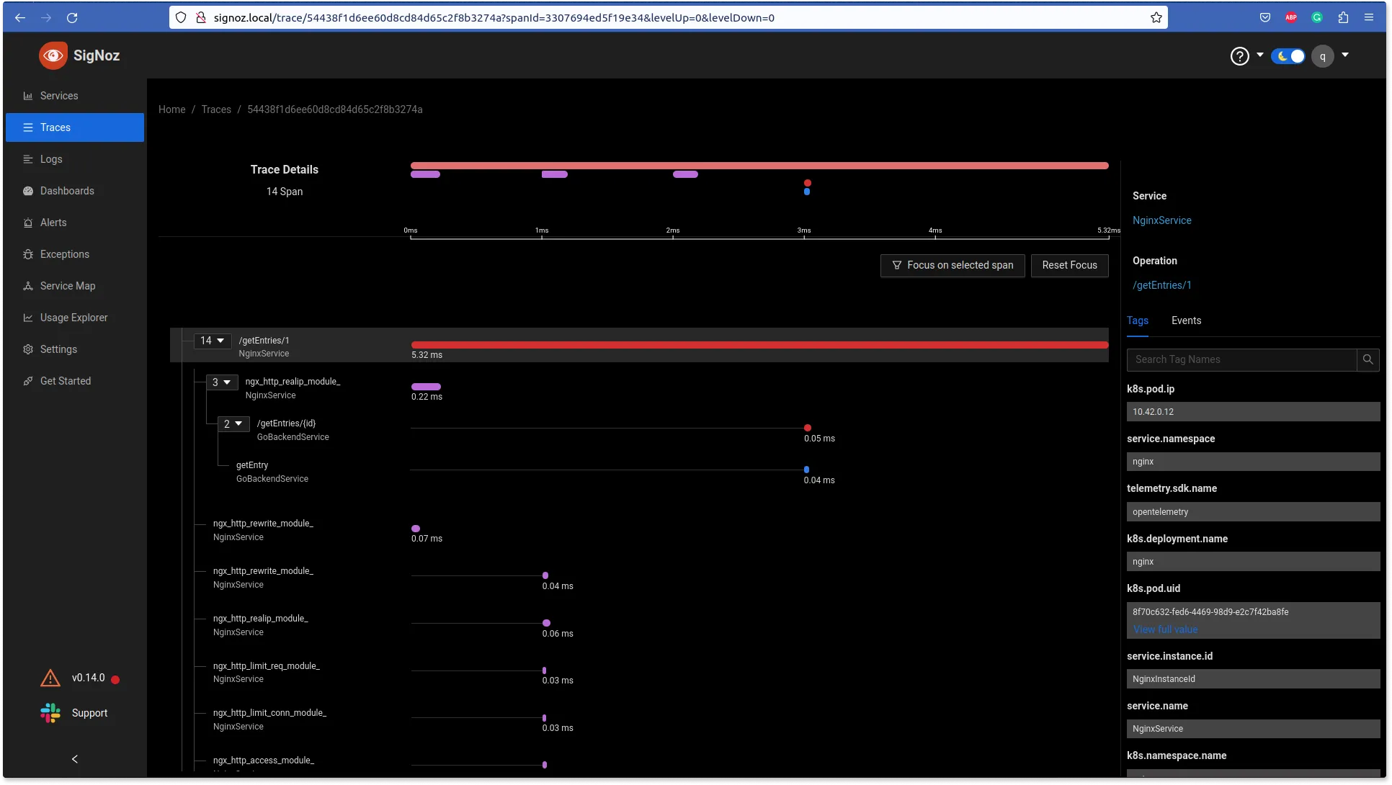Viewport: 1392px width, 785px height.
Task: Collapse the 3-span ngx_http_realip_module_ node
Action: (221, 382)
